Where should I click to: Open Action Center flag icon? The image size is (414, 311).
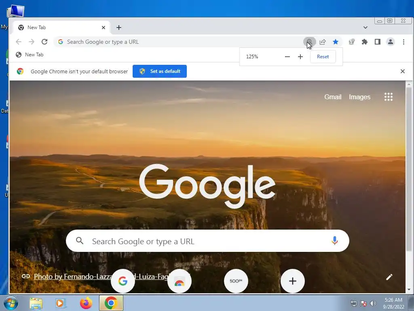coord(363,304)
